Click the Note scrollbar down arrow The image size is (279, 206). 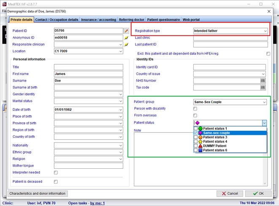265,184
